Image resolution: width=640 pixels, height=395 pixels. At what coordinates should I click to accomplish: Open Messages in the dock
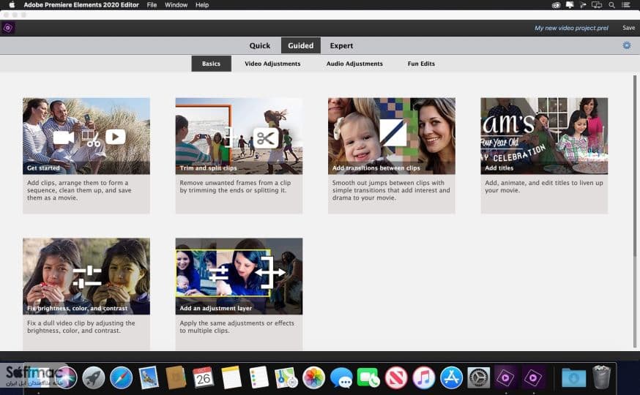pyautogui.click(x=341, y=377)
